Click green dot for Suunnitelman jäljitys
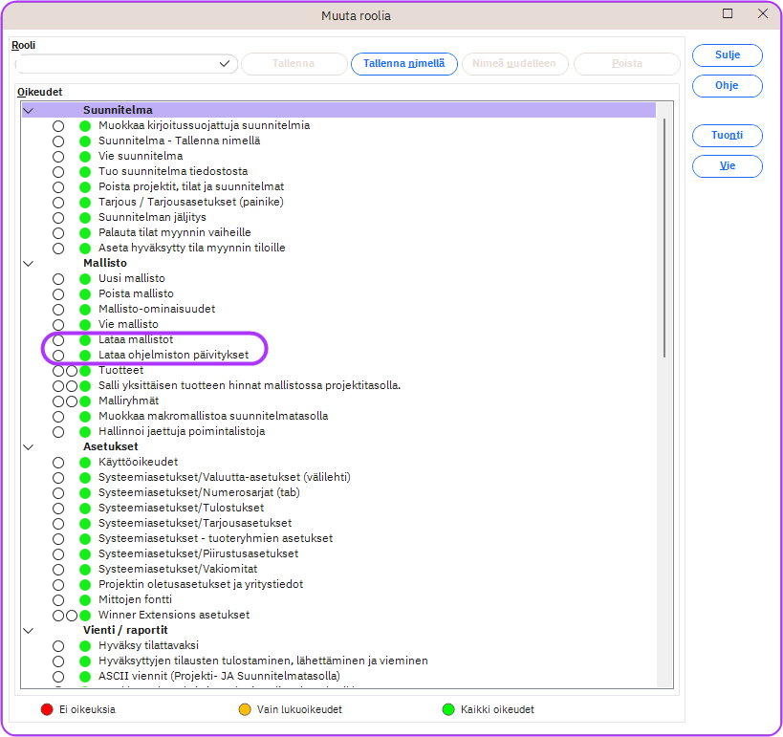 [x=85, y=217]
